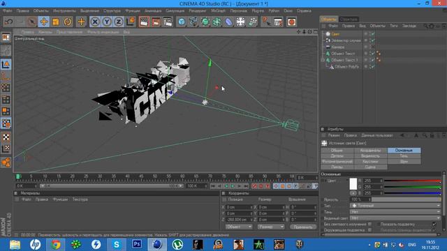Toggle the X axis lock button
The height and width of the screenshot is (251, 447).
[95, 22]
